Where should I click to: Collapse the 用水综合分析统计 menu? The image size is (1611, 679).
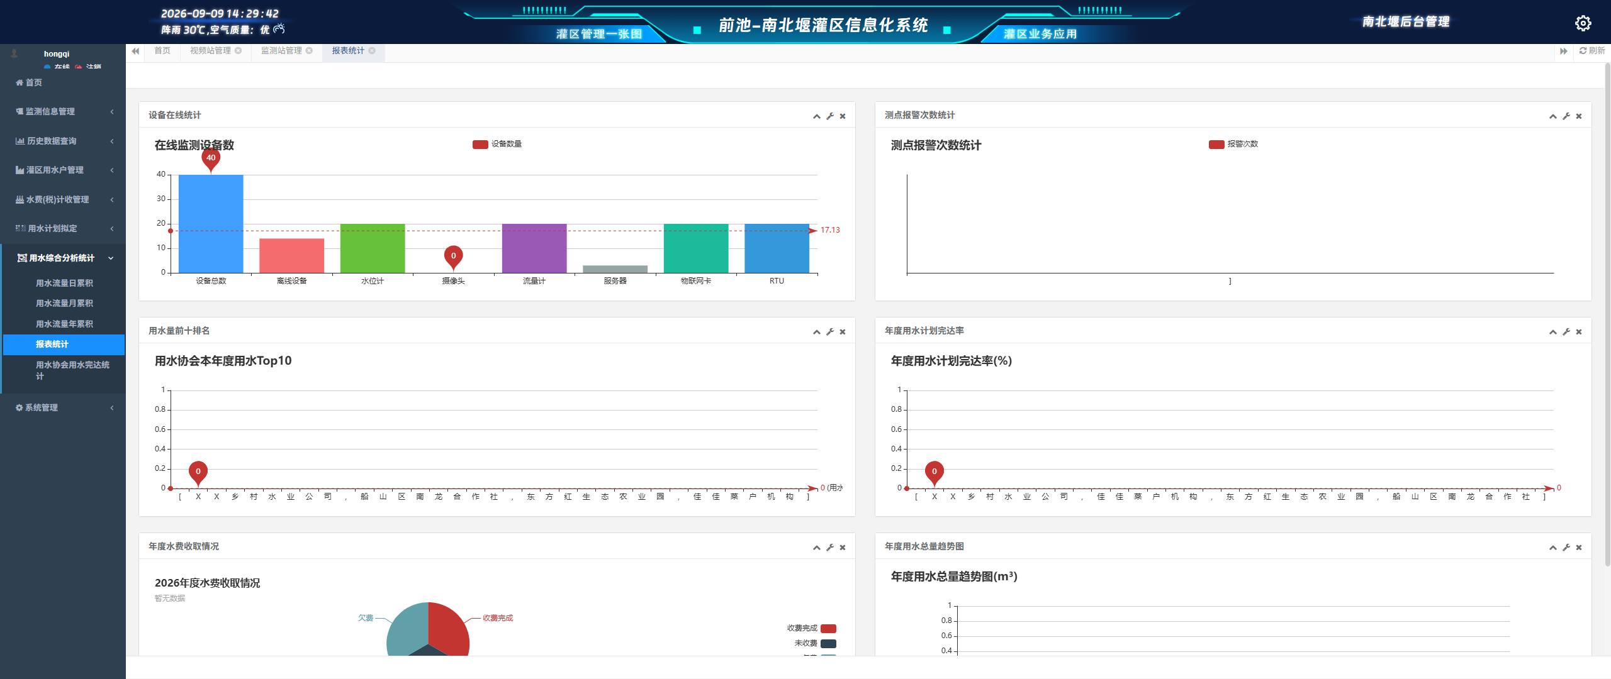tap(63, 258)
